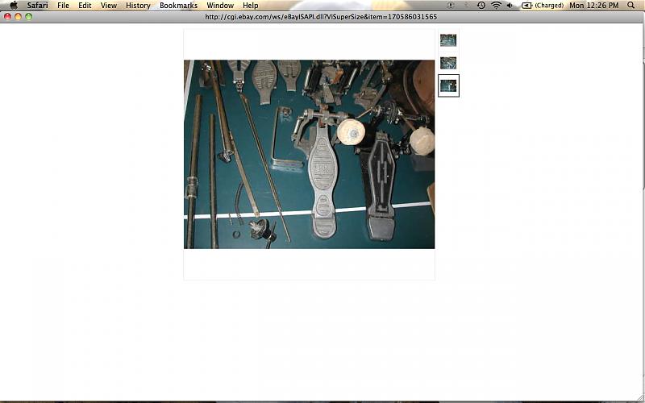Viewport: 645px width, 403px height.
Task: Click the Spotlight search magnifier icon
Action: tap(630, 5)
